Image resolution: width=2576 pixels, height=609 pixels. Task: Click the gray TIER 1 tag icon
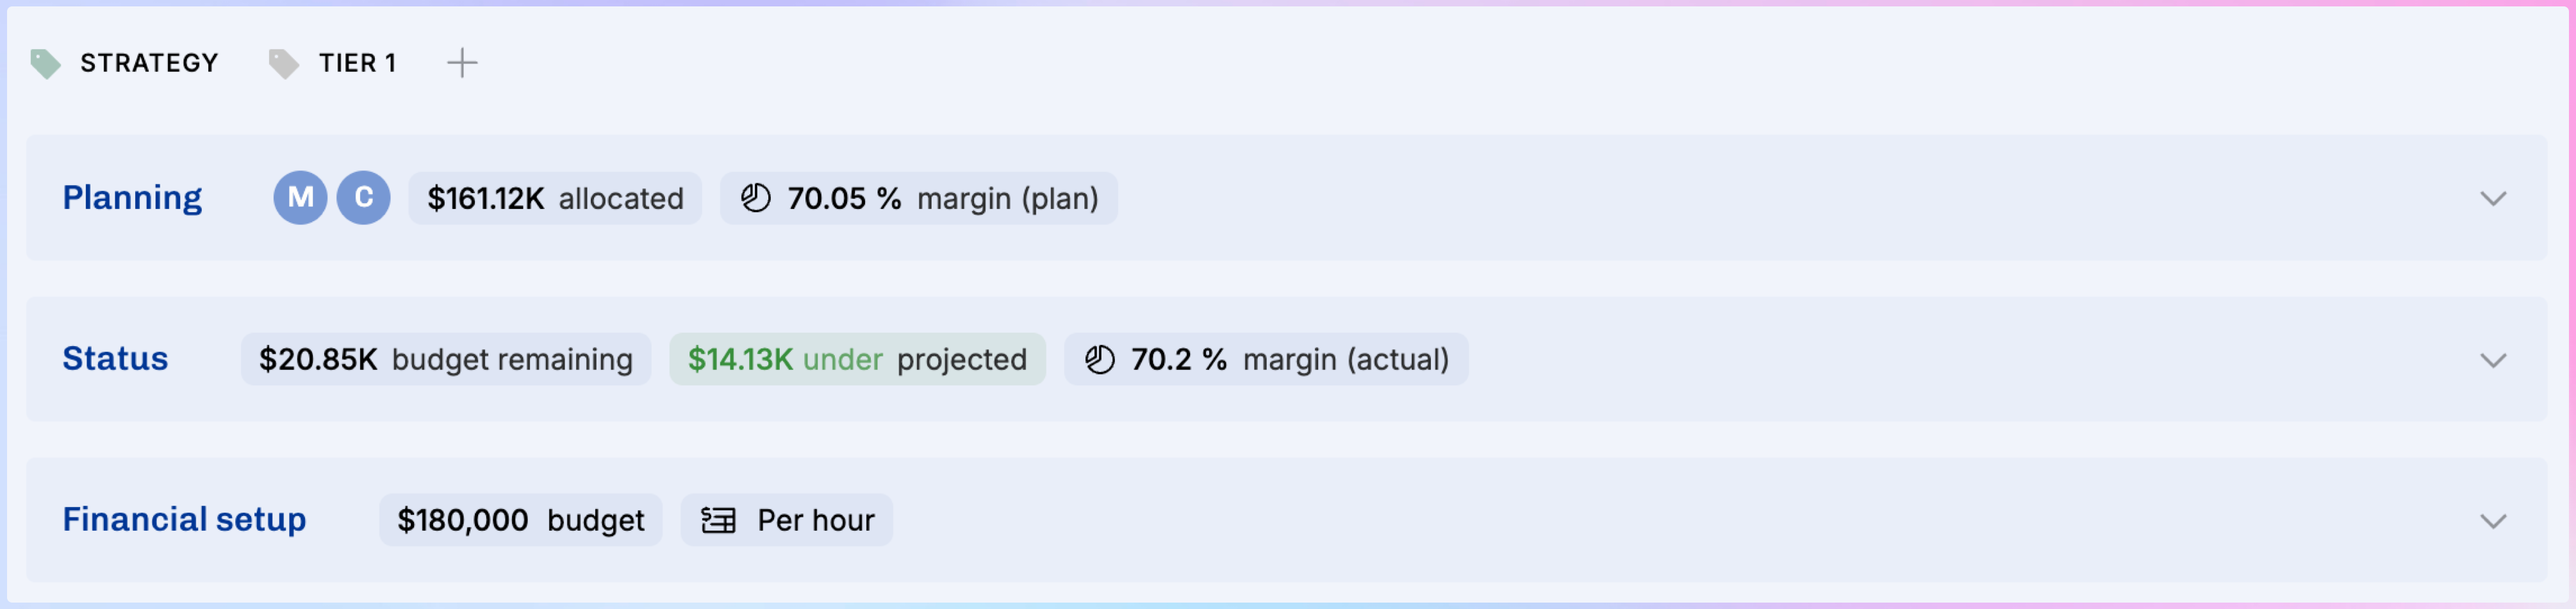tap(283, 64)
